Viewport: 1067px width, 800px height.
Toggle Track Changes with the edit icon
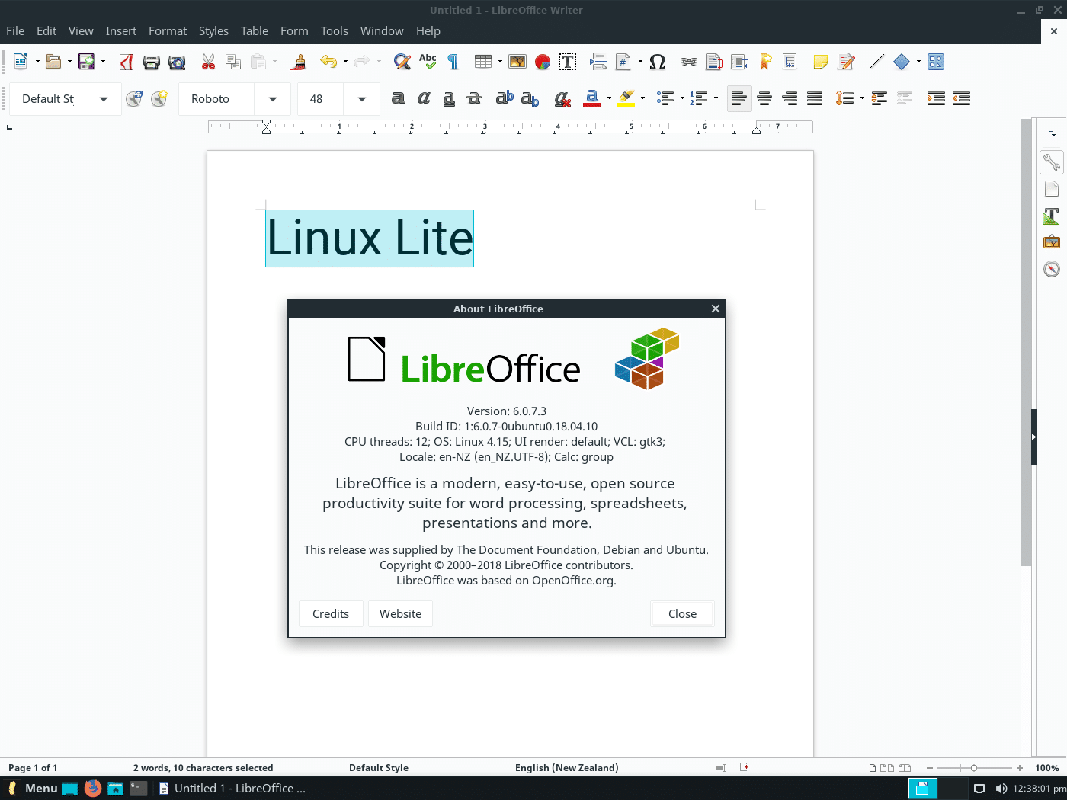[x=846, y=62]
